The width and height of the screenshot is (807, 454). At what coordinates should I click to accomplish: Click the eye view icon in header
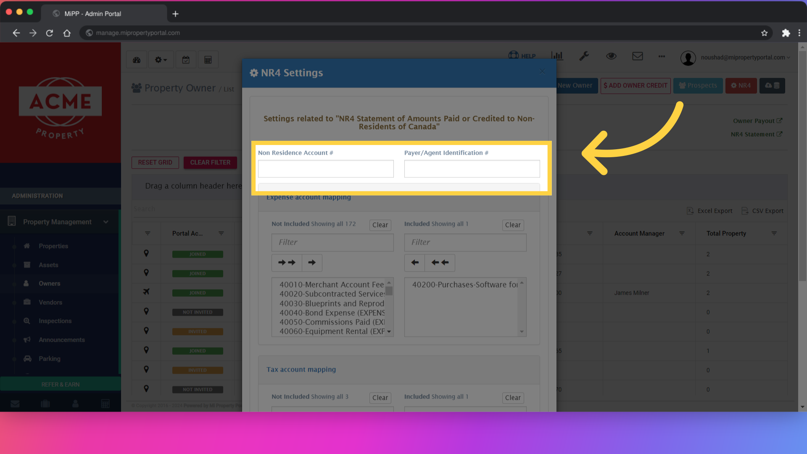(611, 56)
